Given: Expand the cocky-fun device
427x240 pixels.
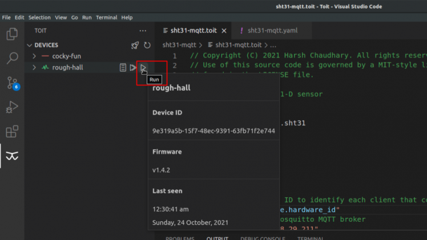Looking at the screenshot, I should pos(34,56).
